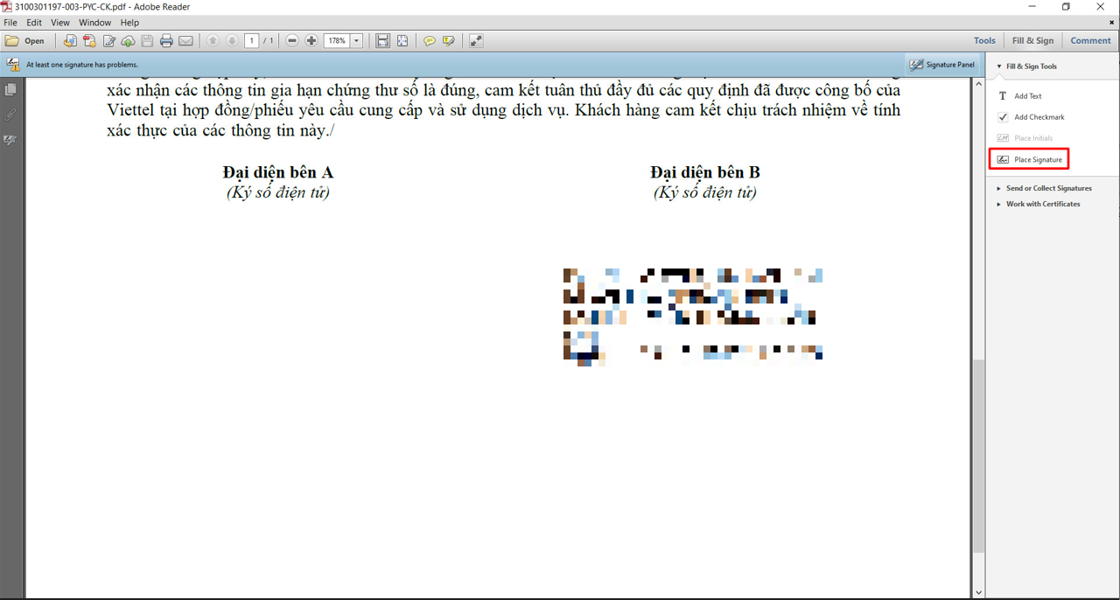
Task: Add a sticky note comment
Action: point(430,41)
